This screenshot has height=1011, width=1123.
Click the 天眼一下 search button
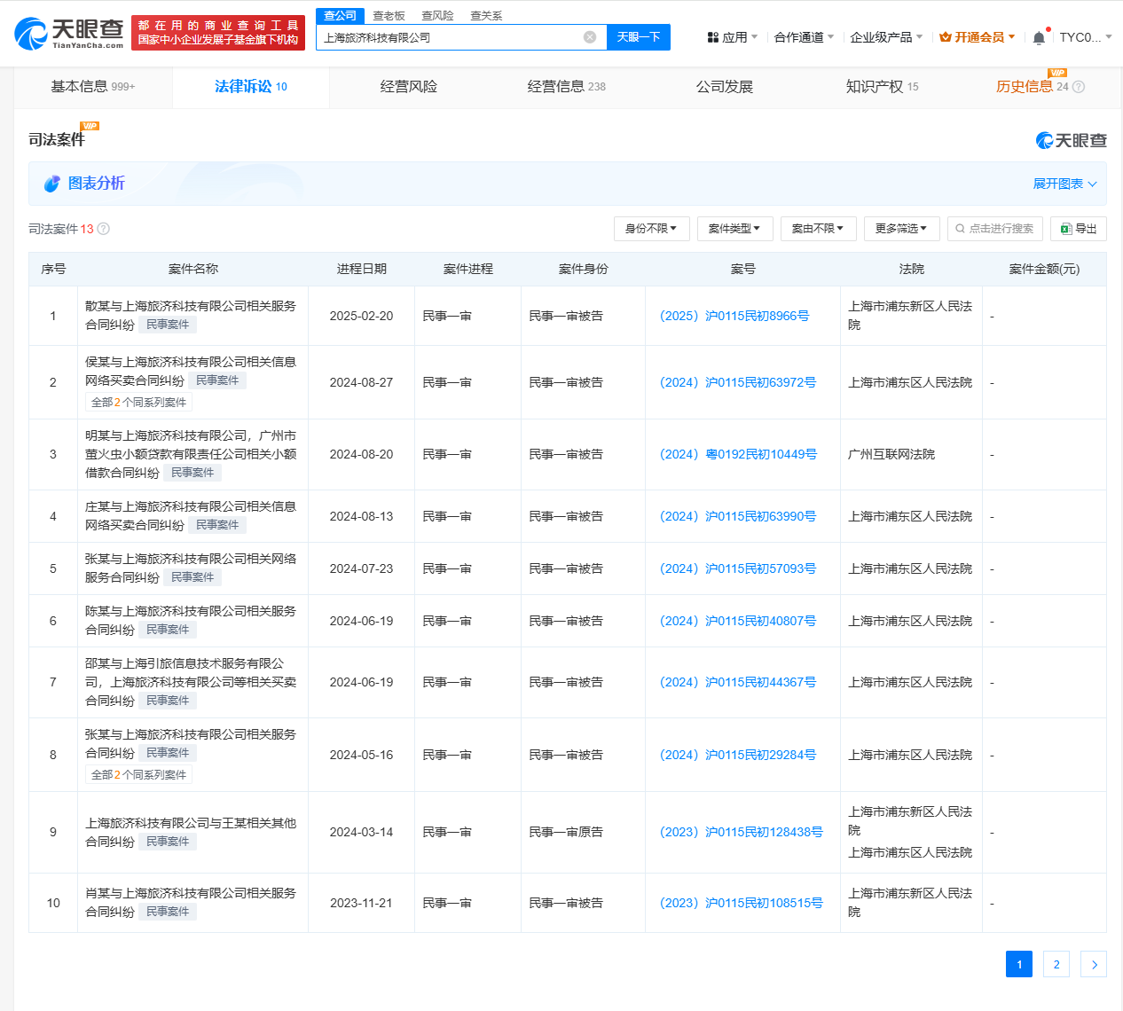click(639, 37)
